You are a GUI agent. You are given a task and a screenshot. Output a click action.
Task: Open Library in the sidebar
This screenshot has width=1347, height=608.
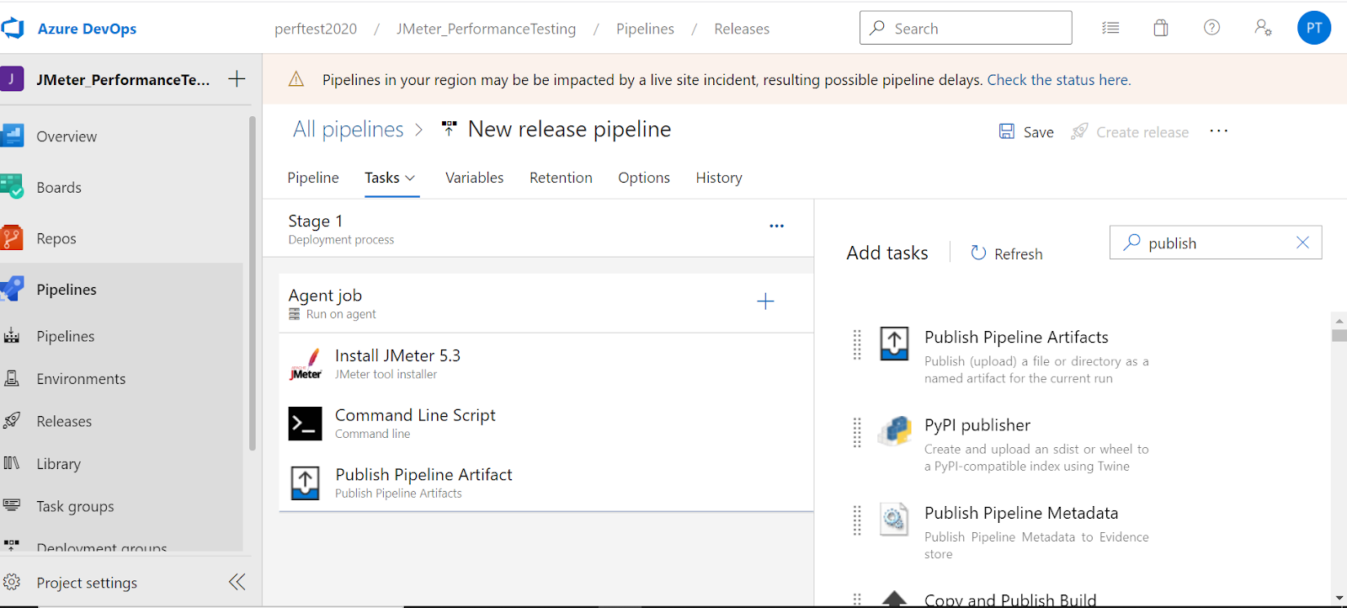pos(58,464)
